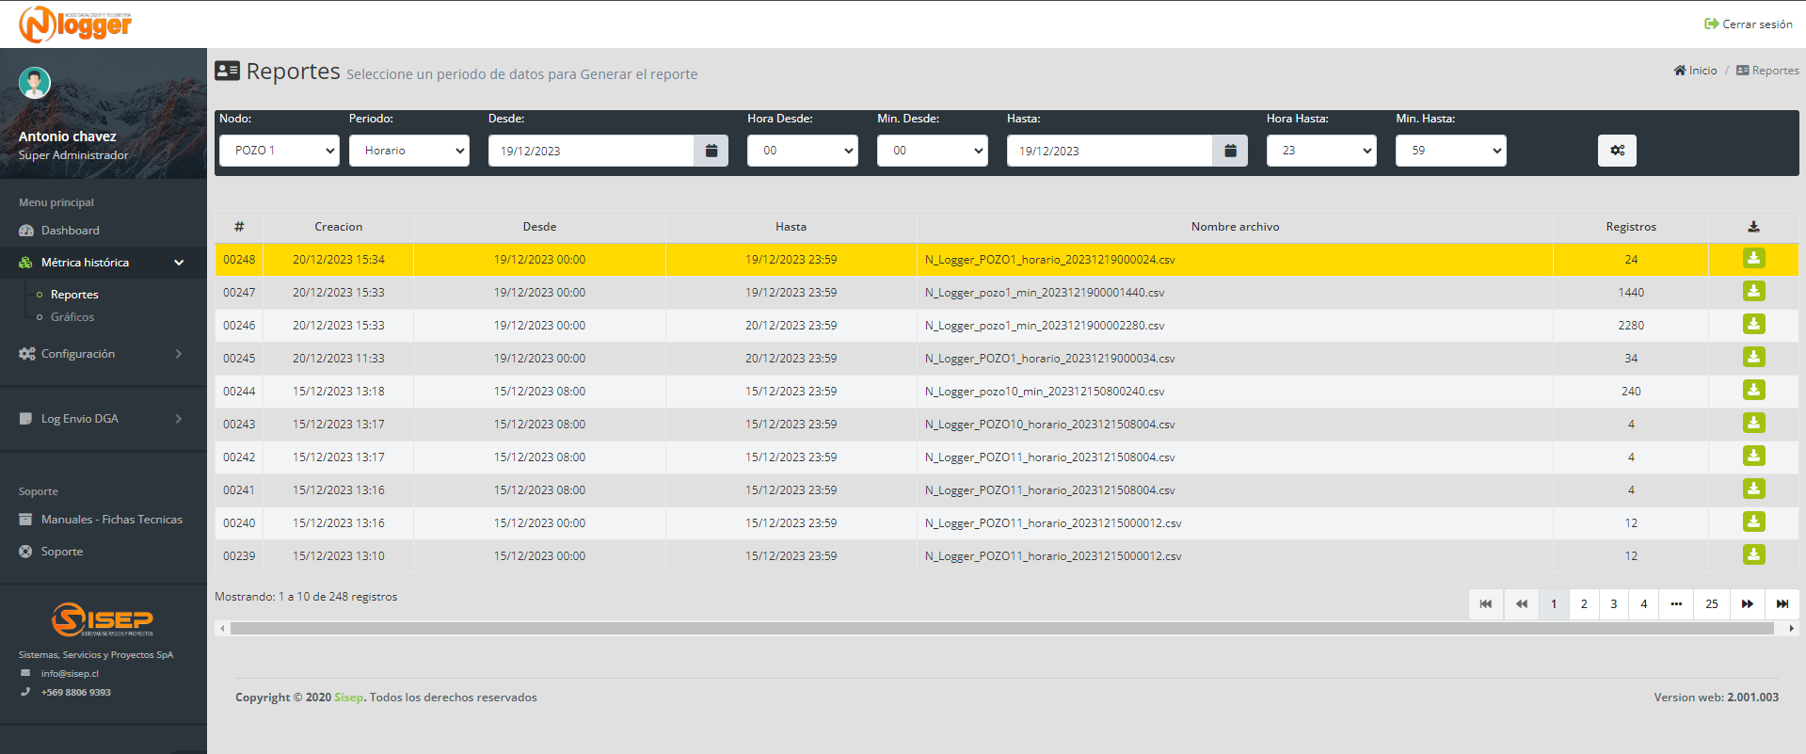Go to the last page of results

pyautogui.click(x=1782, y=604)
